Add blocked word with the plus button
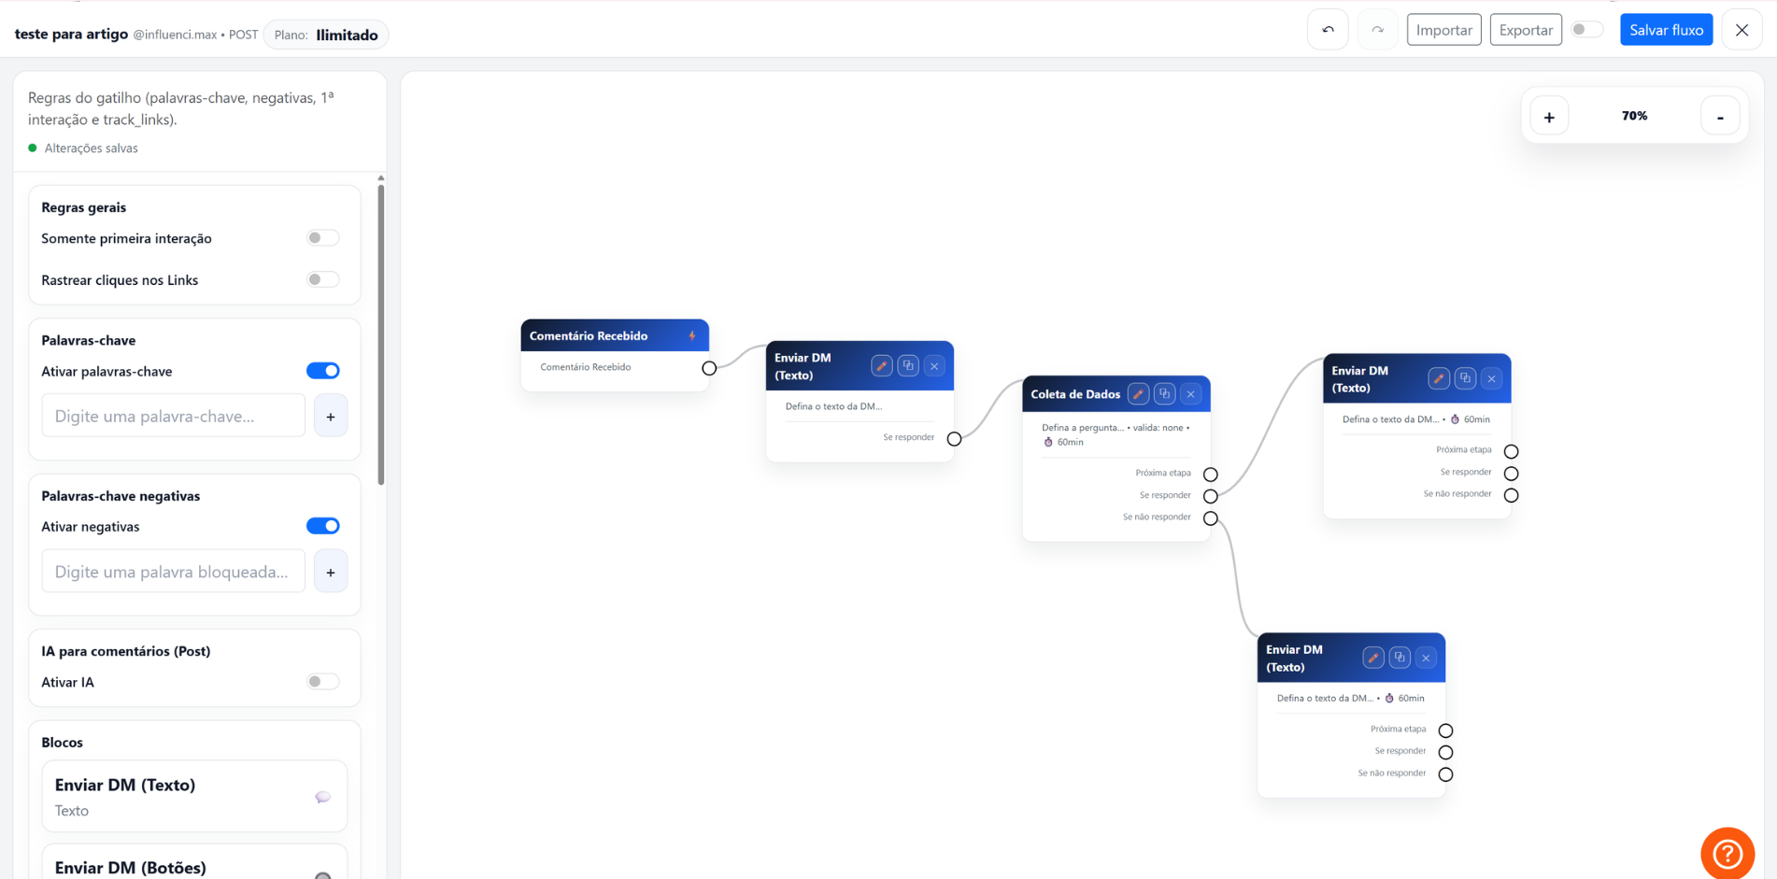 pos(331,572)
